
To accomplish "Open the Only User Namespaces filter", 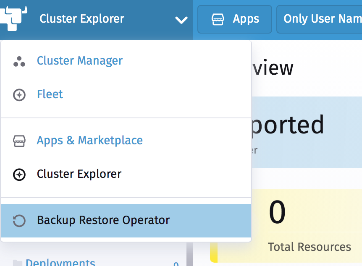I will (319, 19).
